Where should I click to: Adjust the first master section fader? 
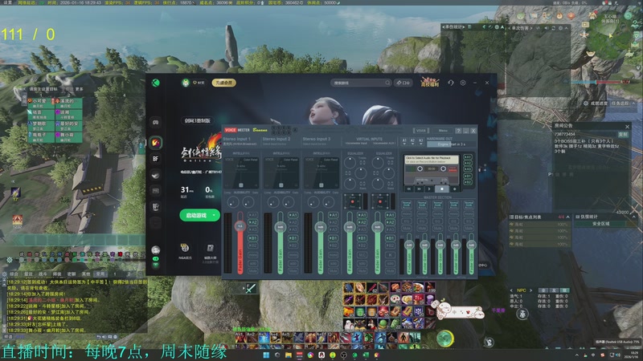coord(409,245)
